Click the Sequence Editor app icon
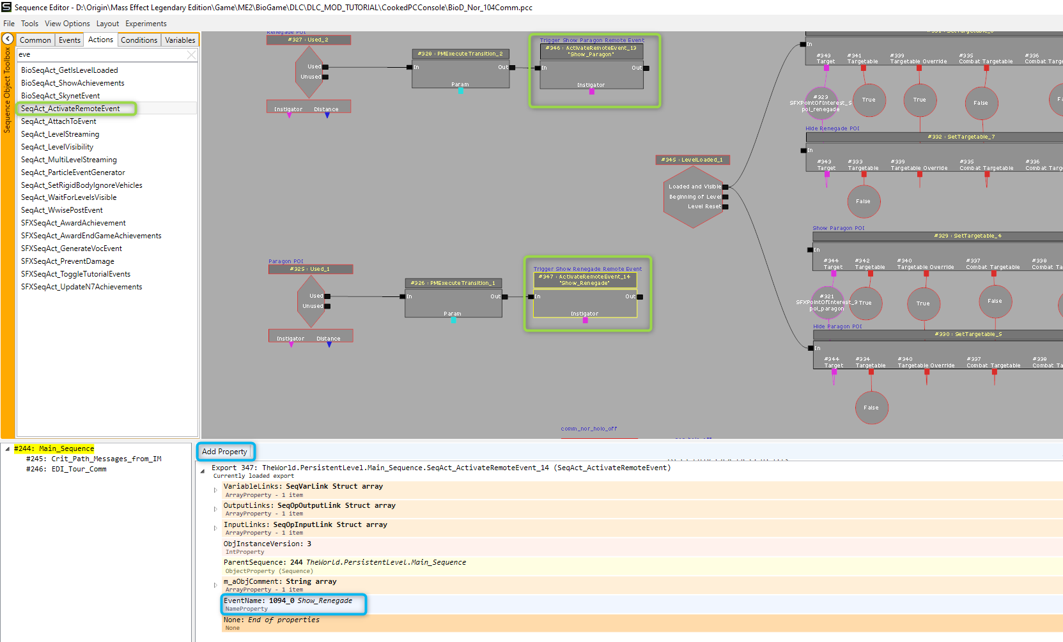The height and width of the screenshot is (642, 1063). point(6,7)
